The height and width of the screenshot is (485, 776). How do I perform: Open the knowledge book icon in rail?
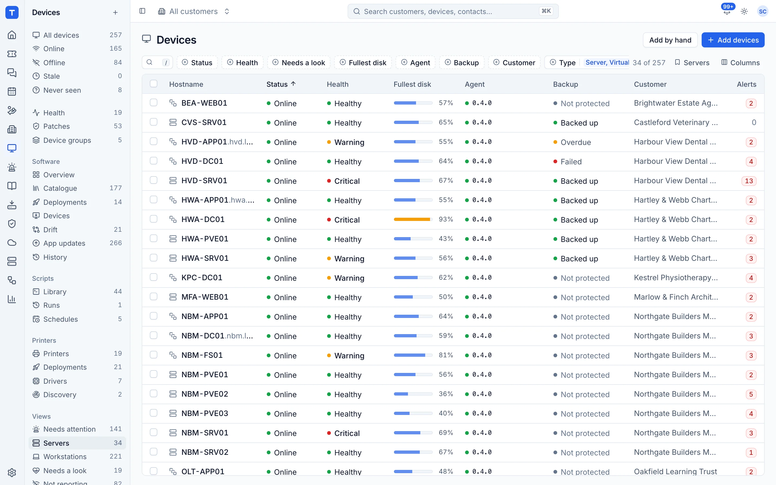point(12,186)
